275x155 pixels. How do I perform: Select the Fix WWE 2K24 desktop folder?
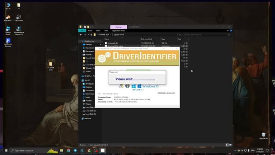coord(51,66)
